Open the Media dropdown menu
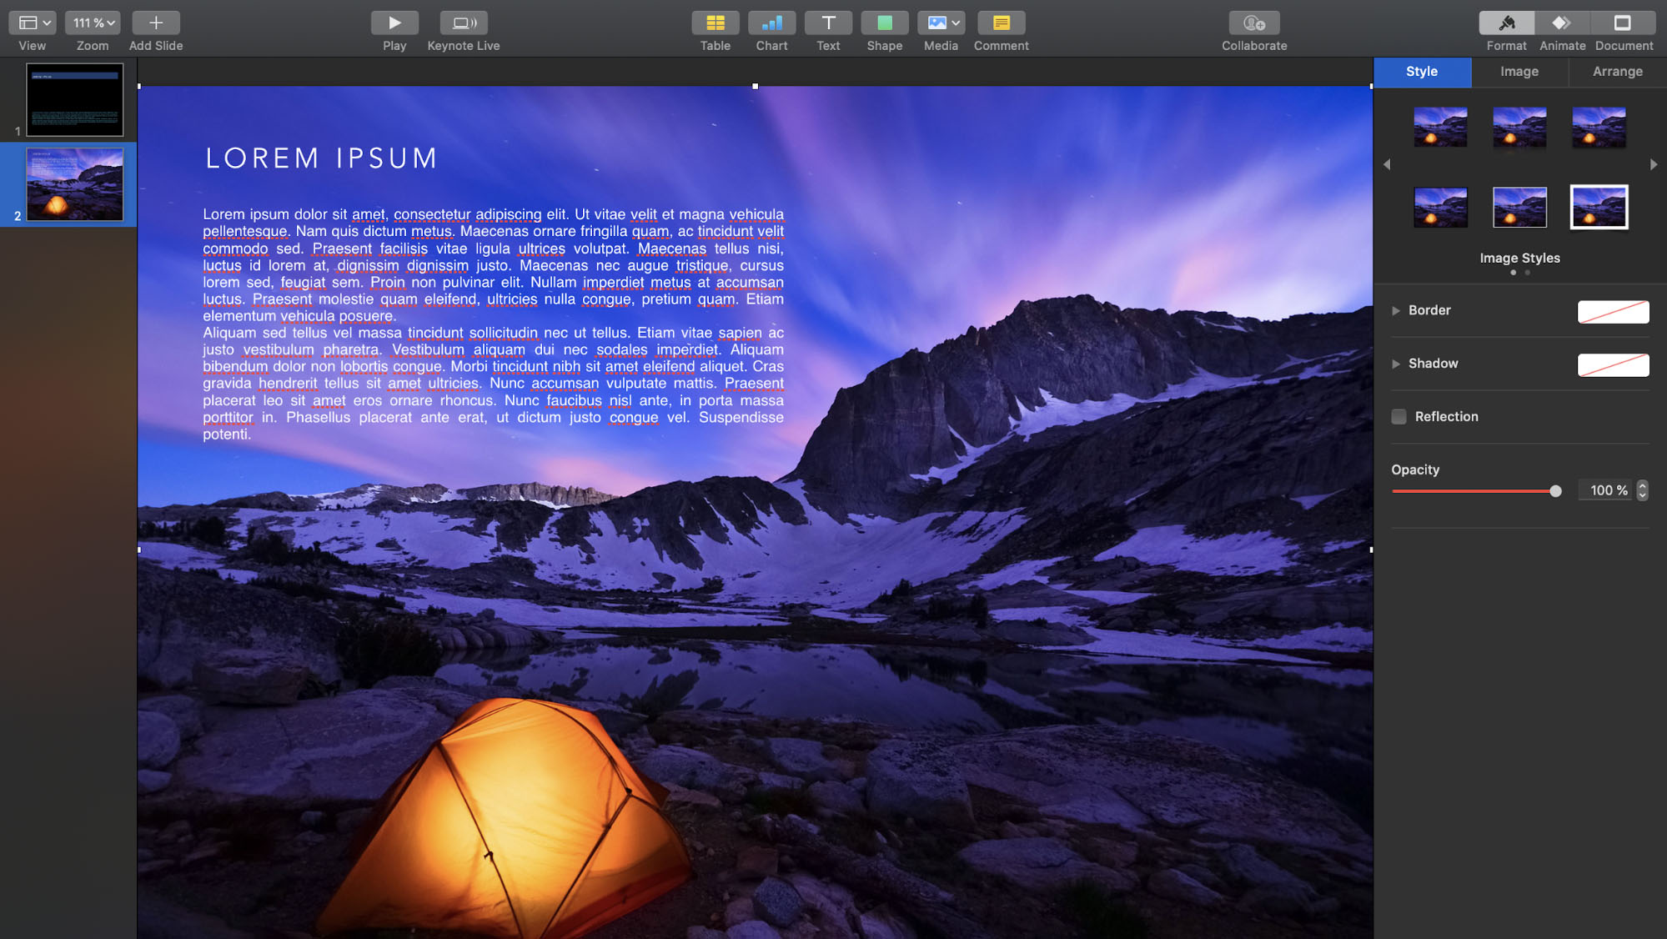The width and height of the screenshot is (1667, 939). 941,23
